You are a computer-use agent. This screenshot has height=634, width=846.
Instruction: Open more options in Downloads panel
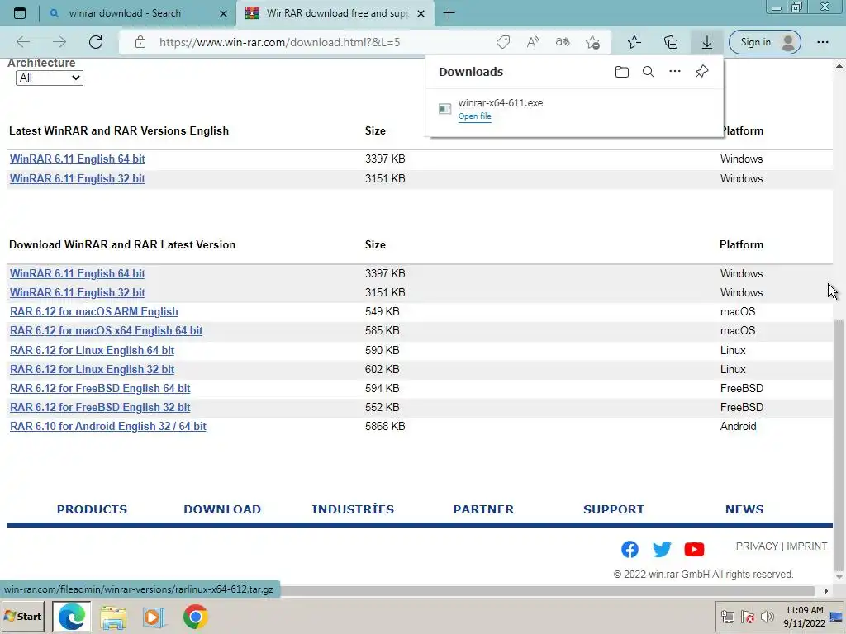(674, 71)
